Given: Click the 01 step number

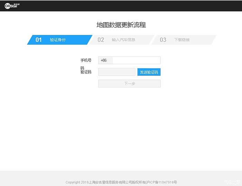Looking at the screenshot, I should [39, 40].
